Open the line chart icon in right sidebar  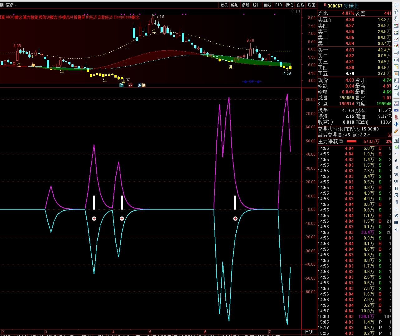pyautogui.click(x=396, y=39)
